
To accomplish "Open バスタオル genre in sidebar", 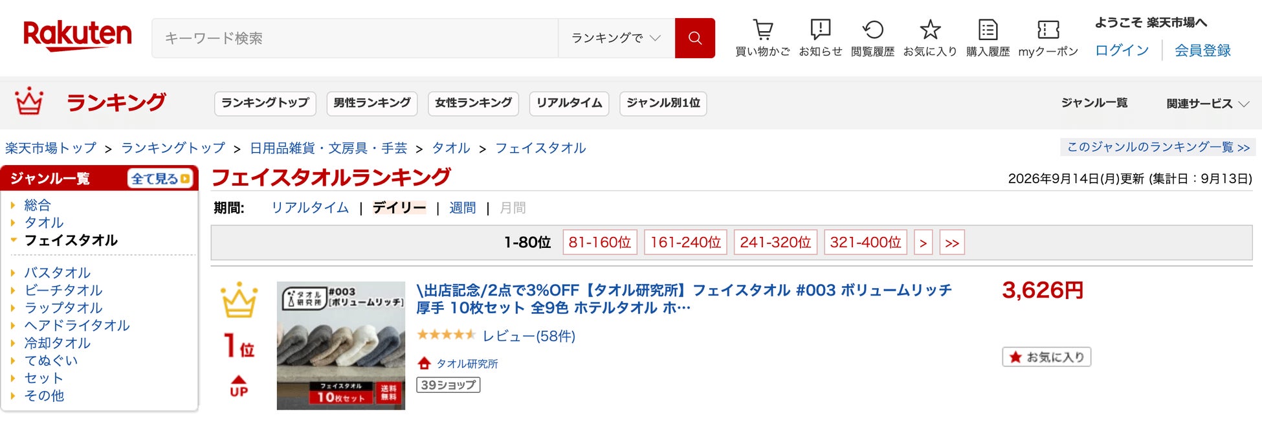I will point(58,272).
